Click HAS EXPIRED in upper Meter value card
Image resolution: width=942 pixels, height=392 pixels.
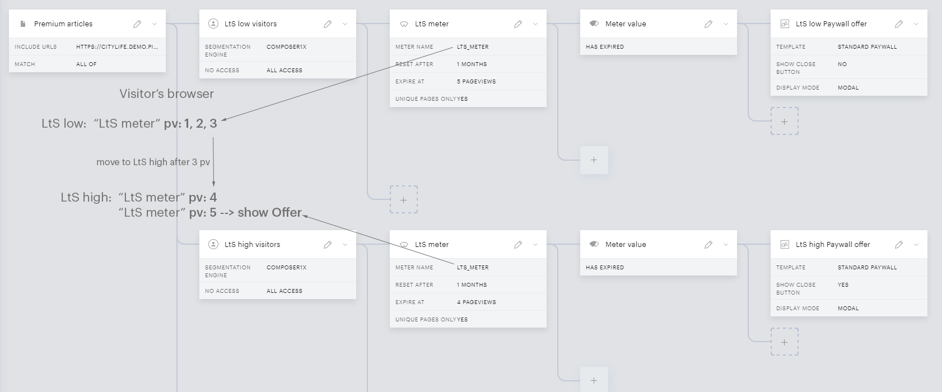pyautogui.click(x=605, y=47)
